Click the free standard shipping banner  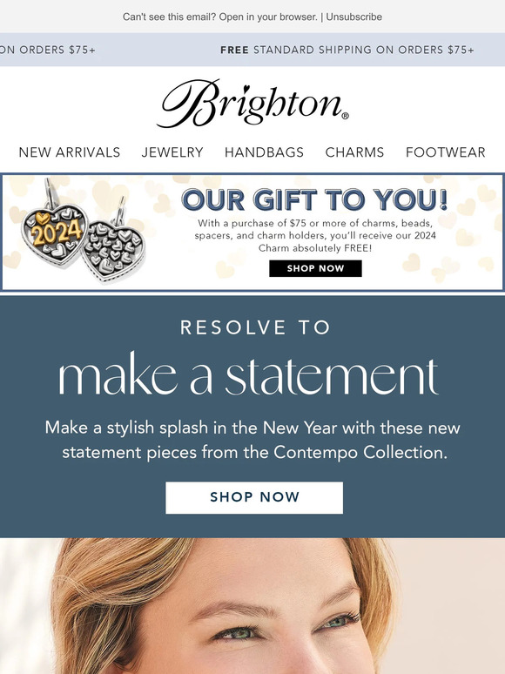point(347,50)
